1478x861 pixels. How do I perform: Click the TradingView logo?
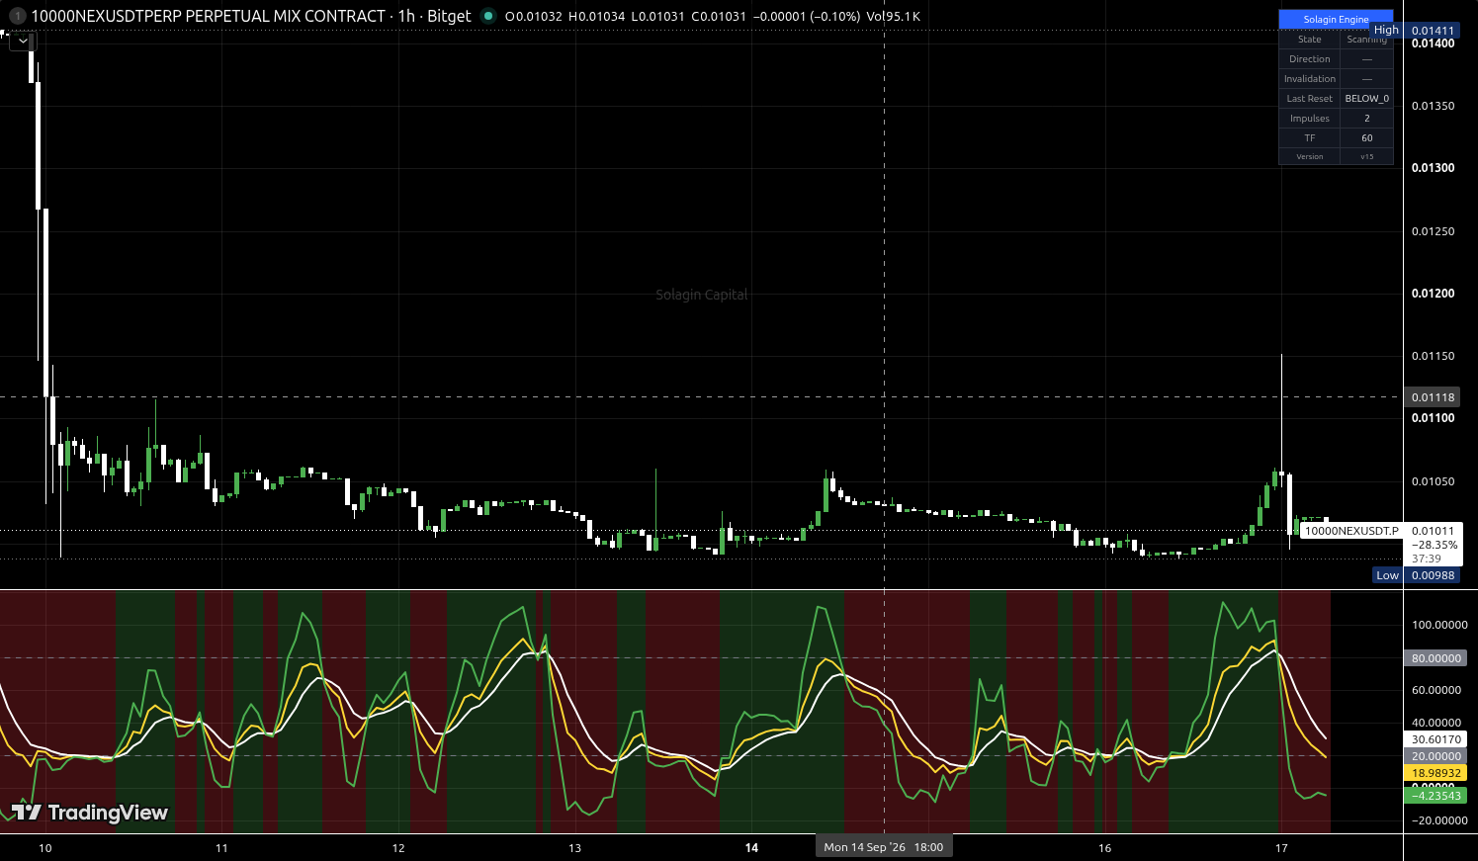click(90, 813)
